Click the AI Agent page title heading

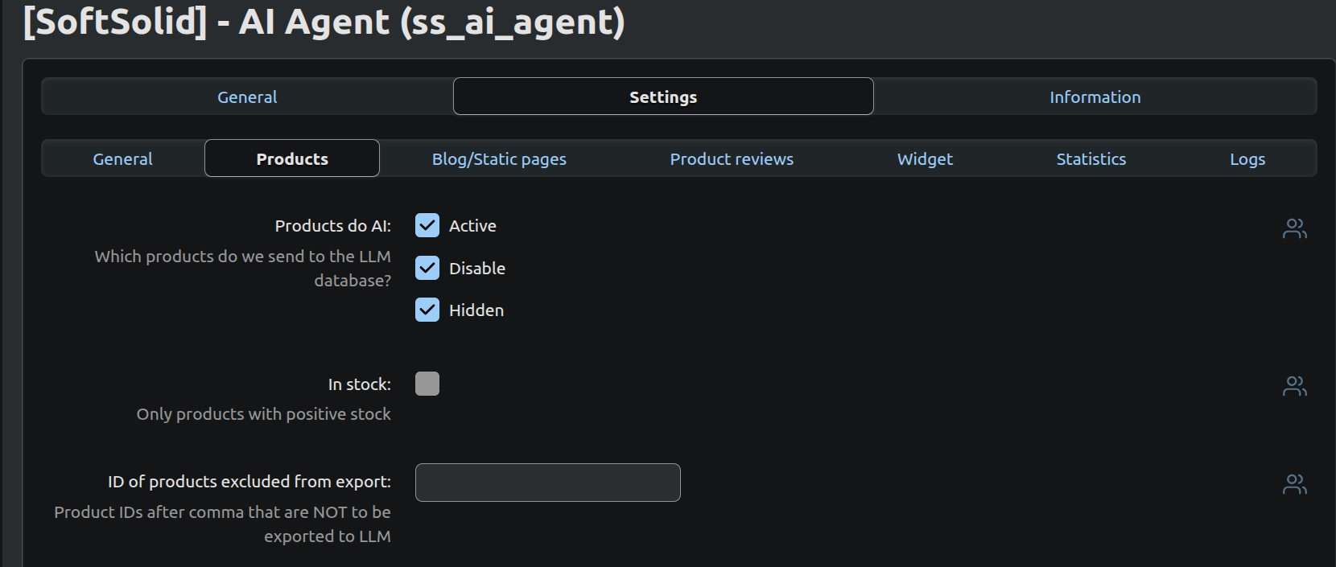324,22
